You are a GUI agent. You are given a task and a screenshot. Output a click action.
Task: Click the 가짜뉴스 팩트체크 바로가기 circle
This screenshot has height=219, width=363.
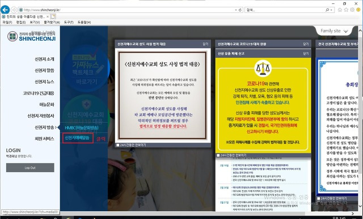pyautogui.click(x=86, y=68)
